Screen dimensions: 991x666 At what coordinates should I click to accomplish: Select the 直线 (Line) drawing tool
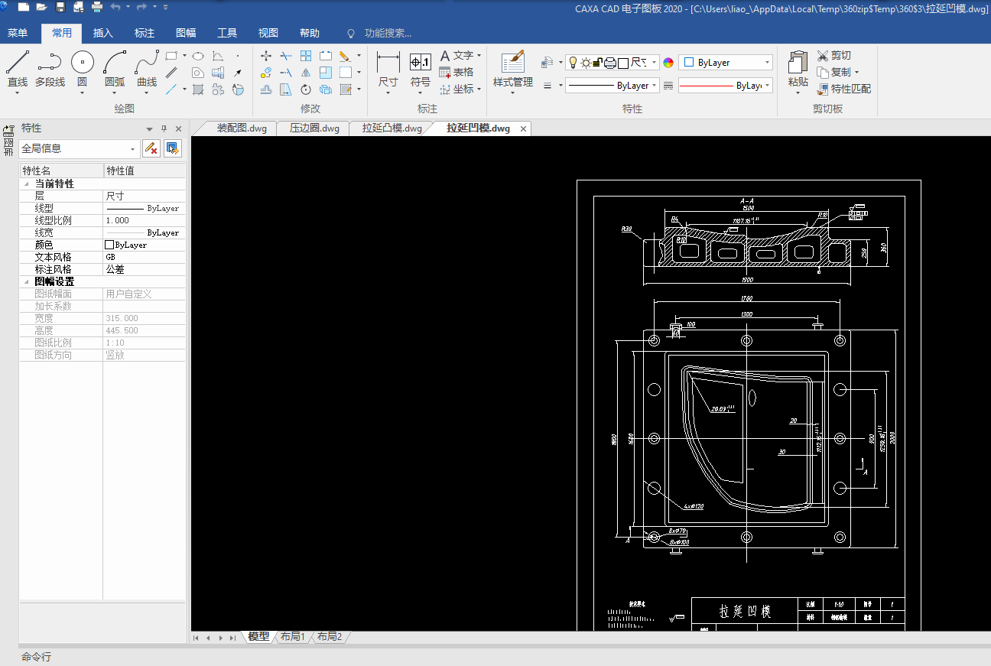pos(18,63)
